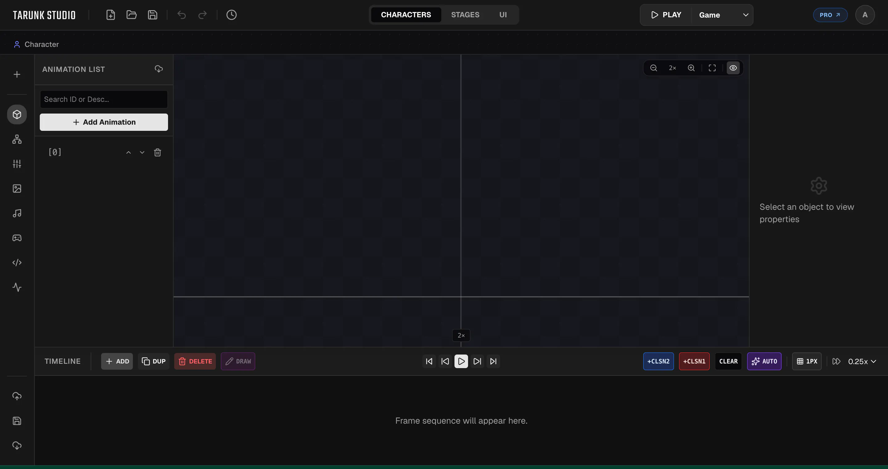Step to next frame
The width and height of the screenshot is (888, 469).
coord(477,361)
